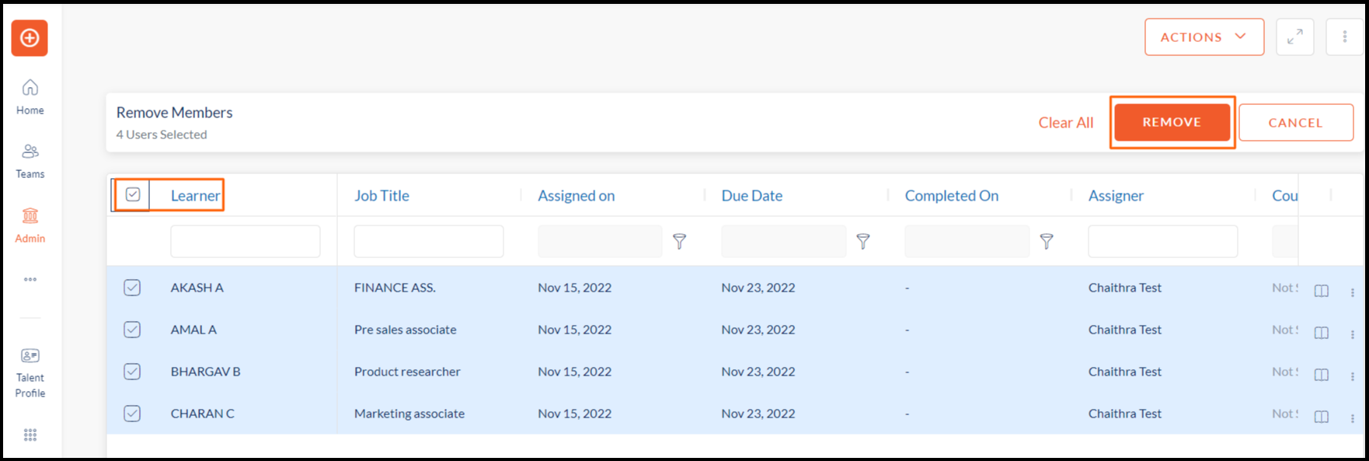Open the Talent Profile sidebar icon

pos(30,373)
